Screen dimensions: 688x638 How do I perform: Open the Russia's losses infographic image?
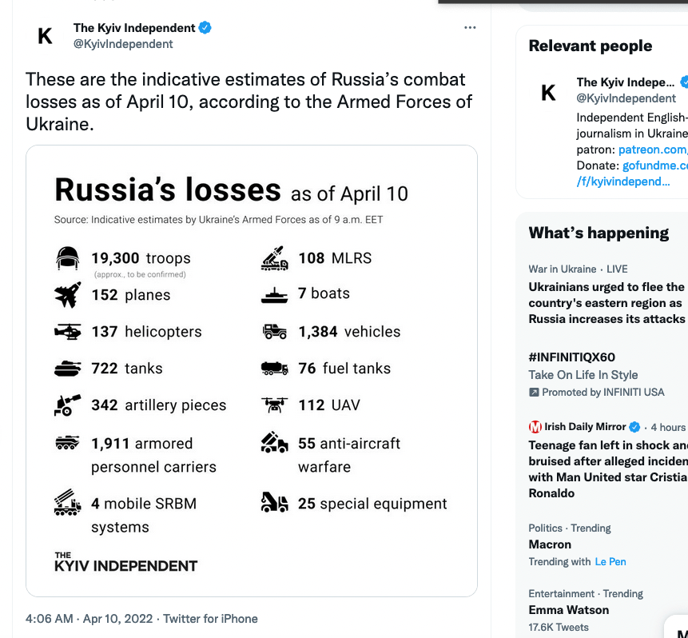coord(252,370)
